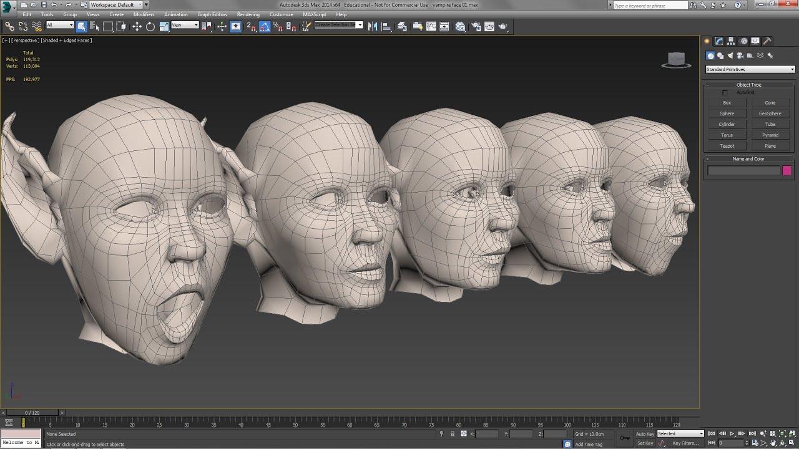Viewport: 799px width, 449px height.
Task: Open the Key Filters dialog
Action: tap(685, 443)
